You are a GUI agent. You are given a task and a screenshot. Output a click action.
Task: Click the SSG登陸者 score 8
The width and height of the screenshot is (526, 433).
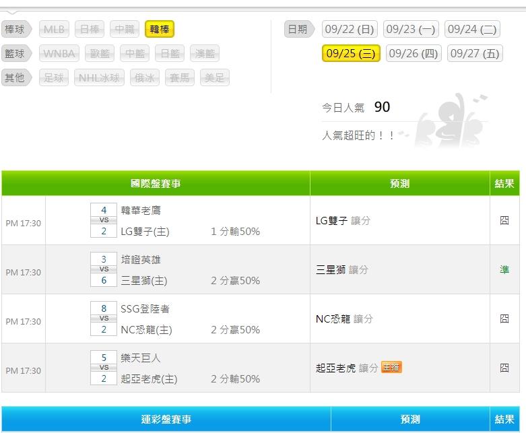tap(104, 308)
